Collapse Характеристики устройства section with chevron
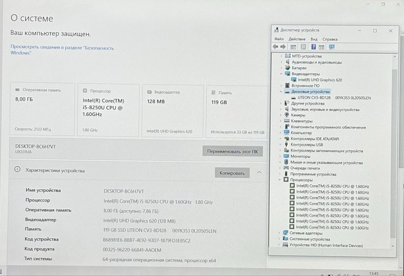This screenshot has width=404, height=276. [x=259, y=172]
